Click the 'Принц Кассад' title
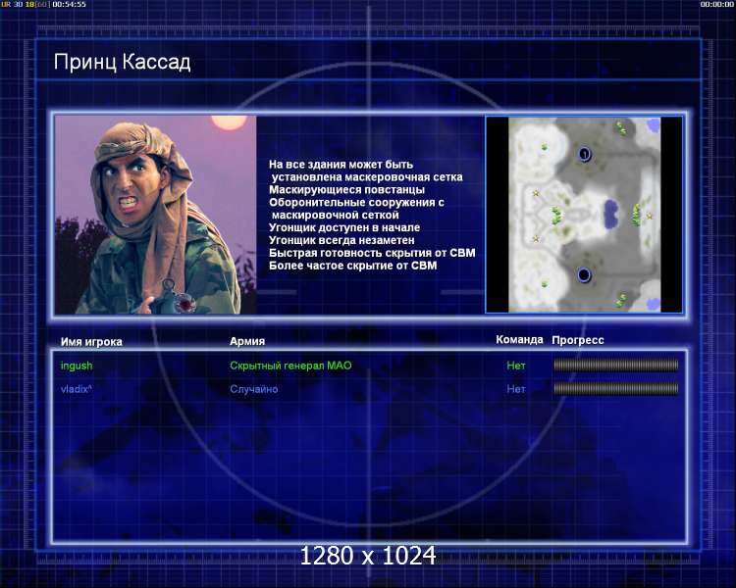The height and width of the screenshot is (588, 736). (122, 63)
